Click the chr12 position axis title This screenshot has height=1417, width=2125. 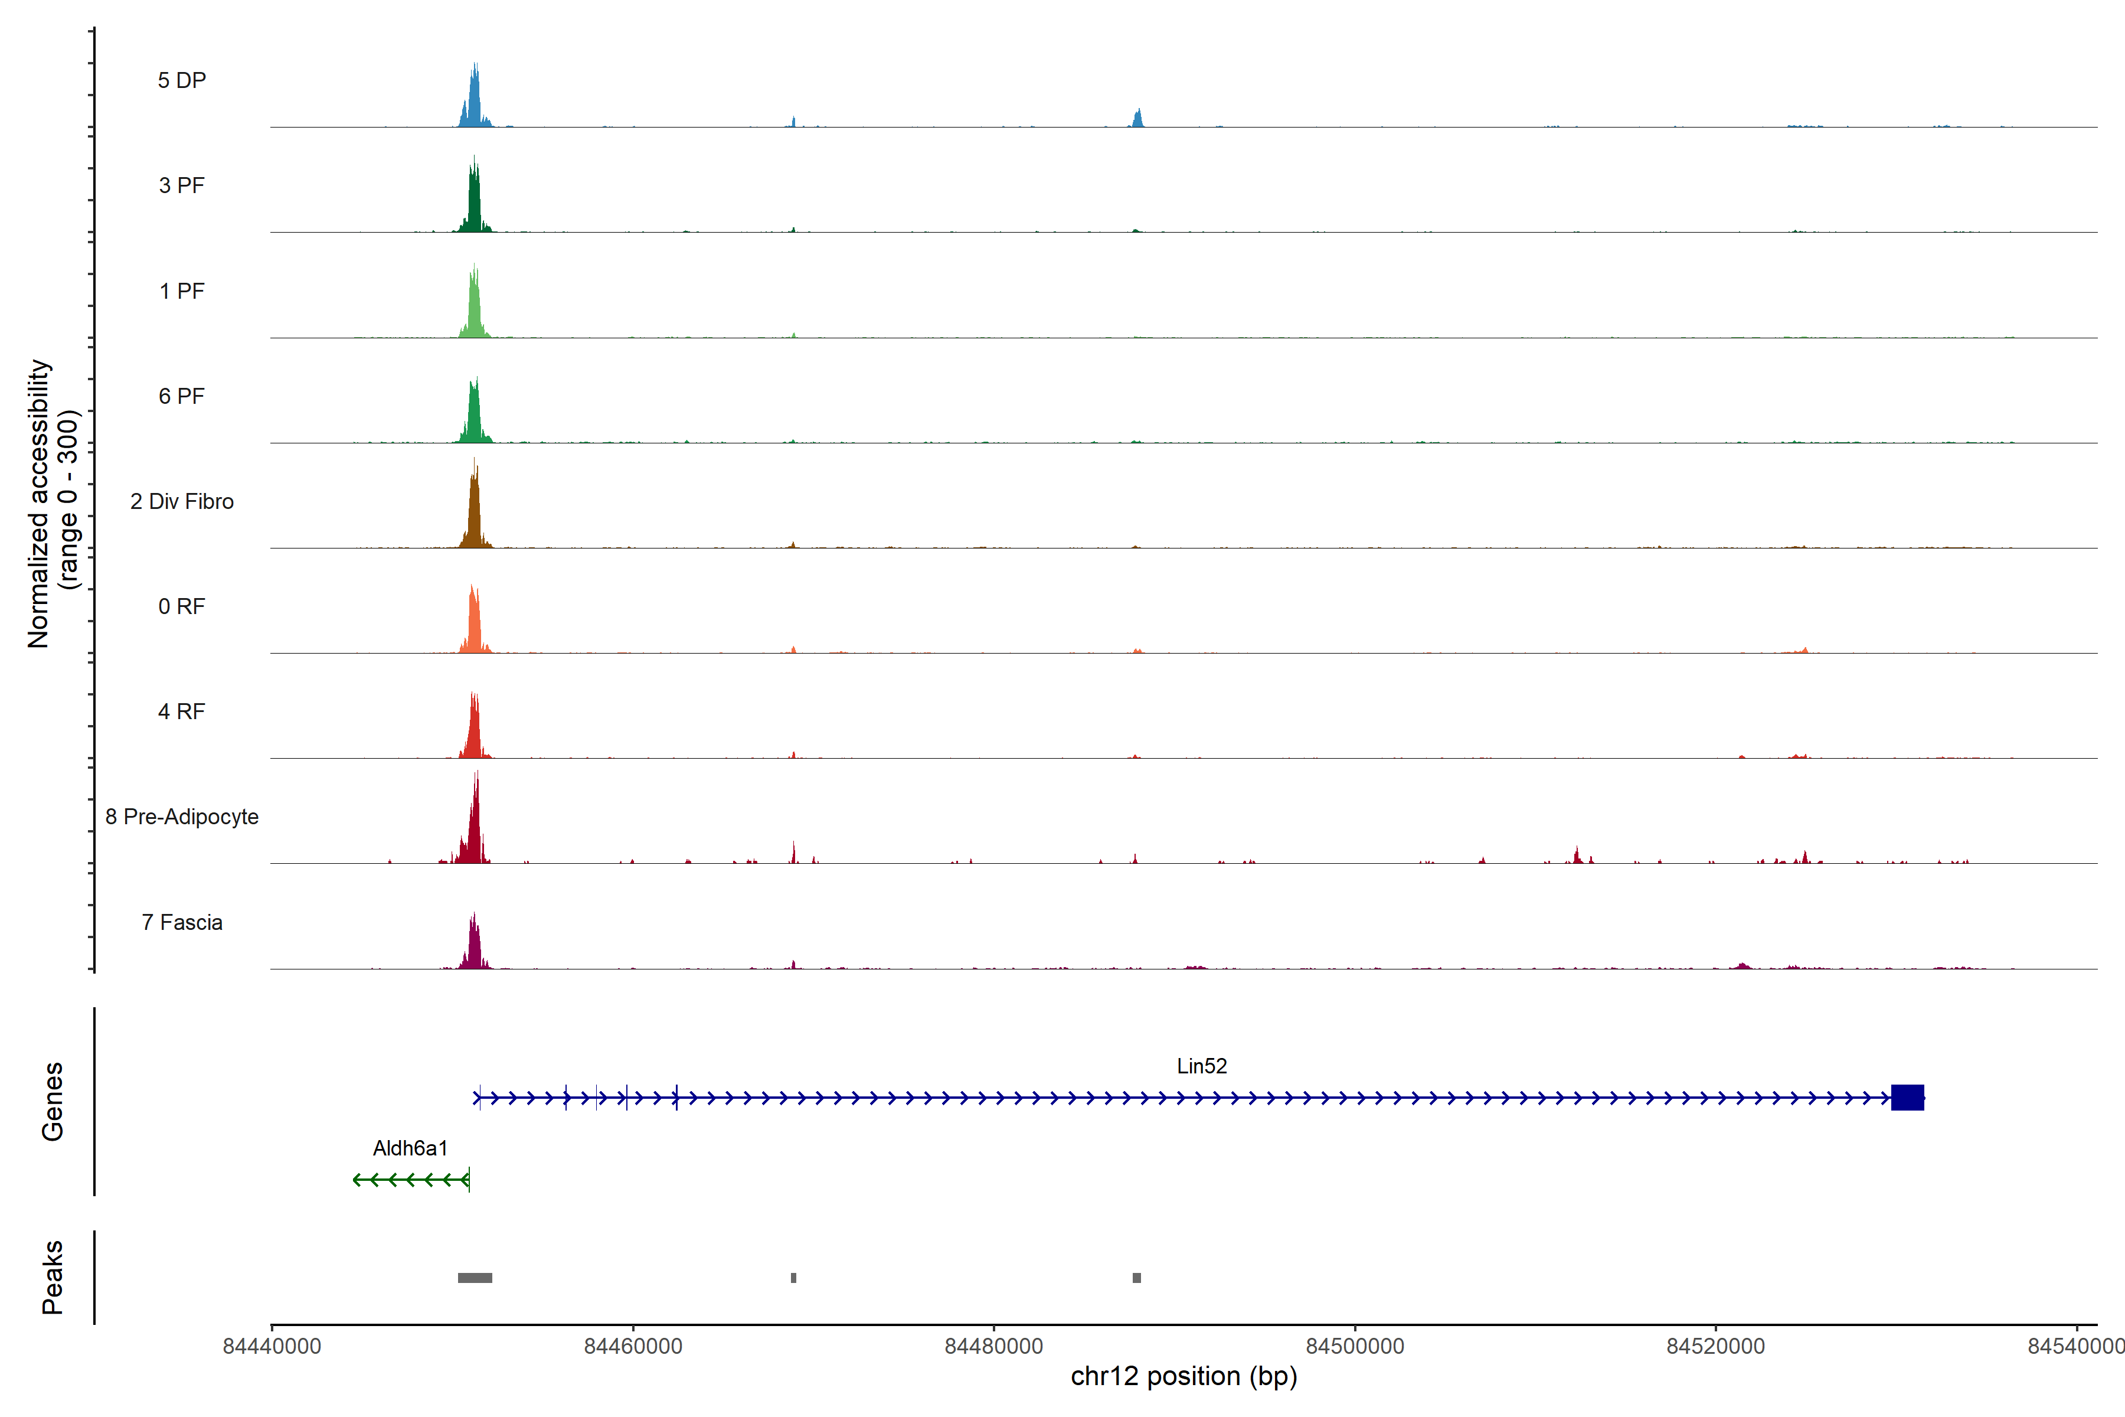pyautogui.click(x=1184, y=1376)
